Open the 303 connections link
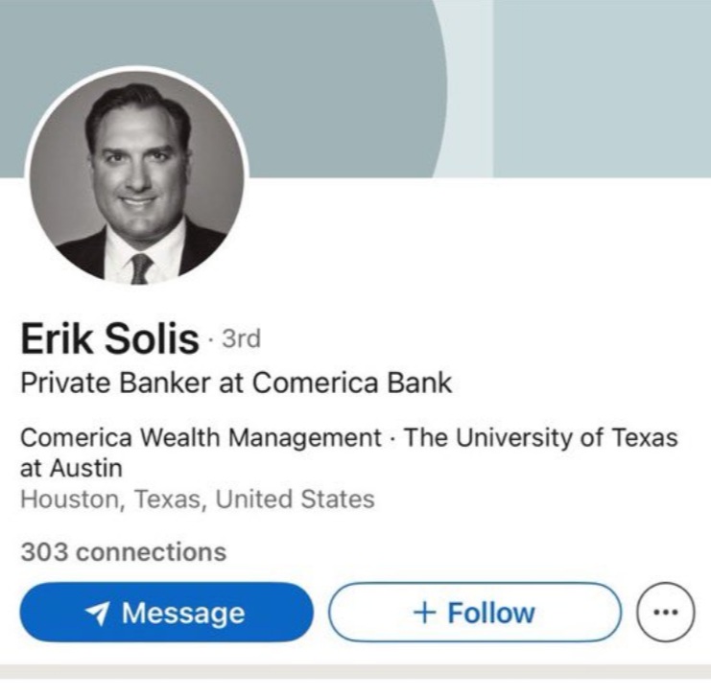Viewport: 711px width, 696px height. pyautogui.click(x=124, y=552)
